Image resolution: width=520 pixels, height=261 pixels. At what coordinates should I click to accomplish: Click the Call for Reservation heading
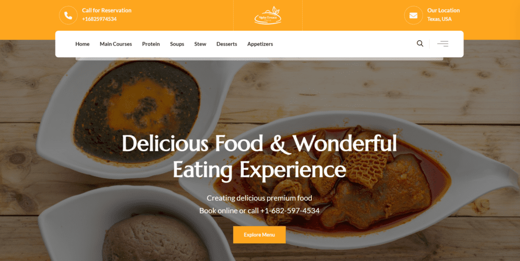pyautogui.click(x=107, y=10)
